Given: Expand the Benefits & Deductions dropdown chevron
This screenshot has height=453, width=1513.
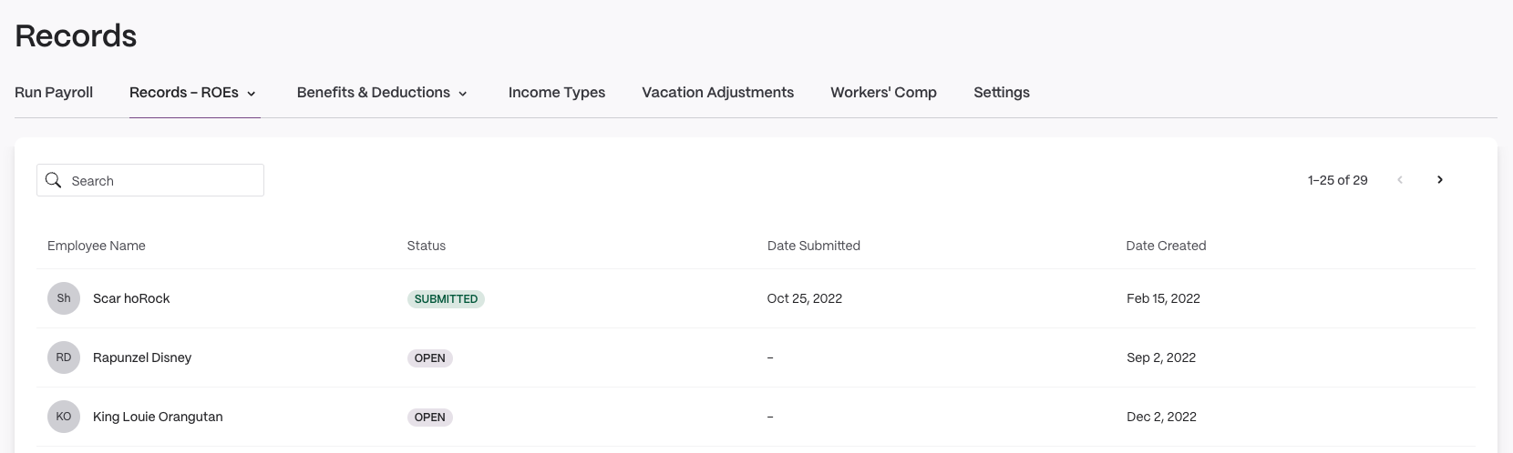Looking at the screenshot, I should (x=463, y=94).
